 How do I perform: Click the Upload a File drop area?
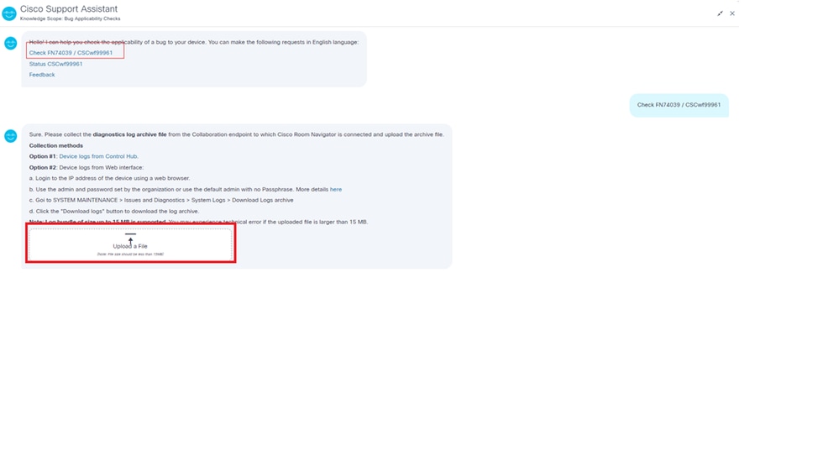coord(130,244)
